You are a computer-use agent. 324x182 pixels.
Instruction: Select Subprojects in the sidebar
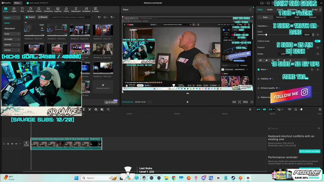click(x=10, y=28)
